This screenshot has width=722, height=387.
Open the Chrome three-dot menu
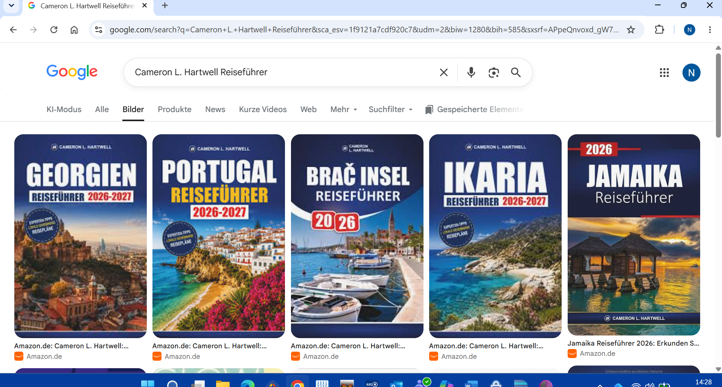click(710, 30)
